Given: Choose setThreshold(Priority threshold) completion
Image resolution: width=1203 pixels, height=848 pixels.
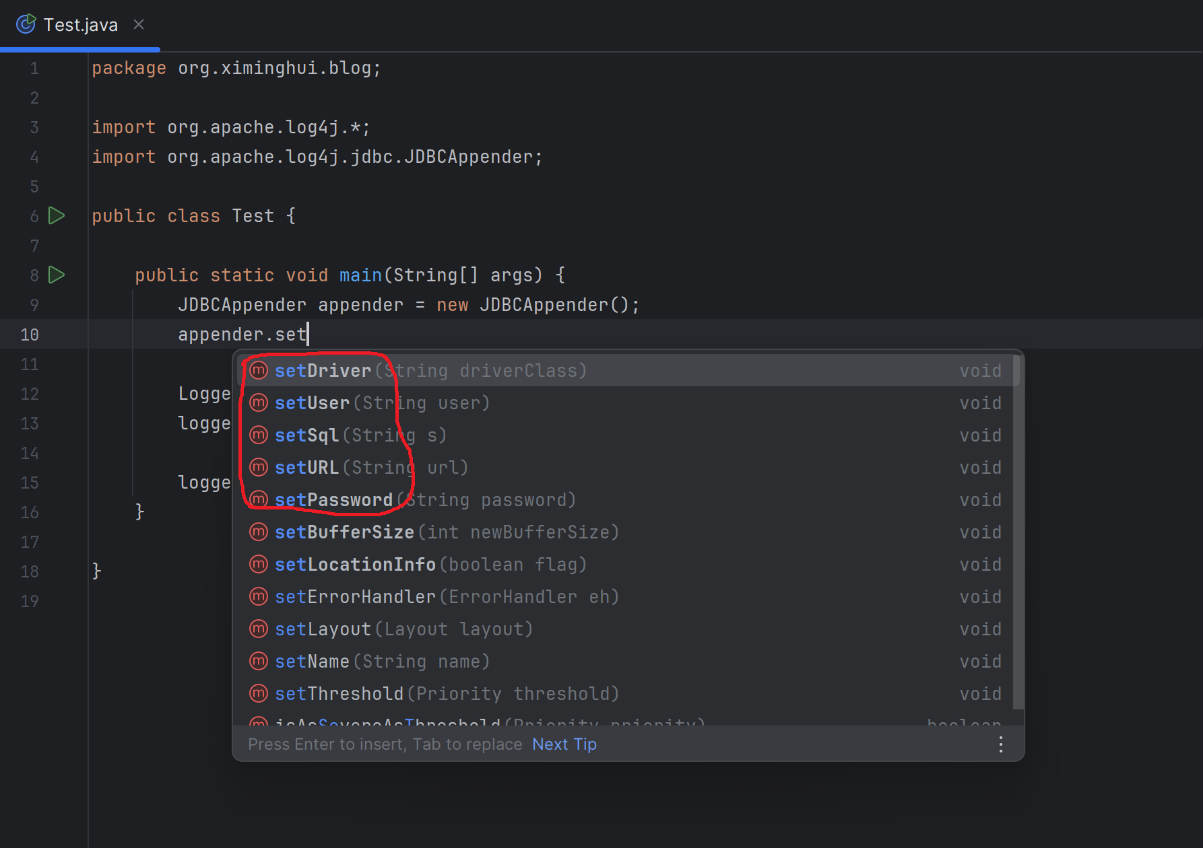Looking at the screenshot, I should pyautogui.click(x=628, y=694).
